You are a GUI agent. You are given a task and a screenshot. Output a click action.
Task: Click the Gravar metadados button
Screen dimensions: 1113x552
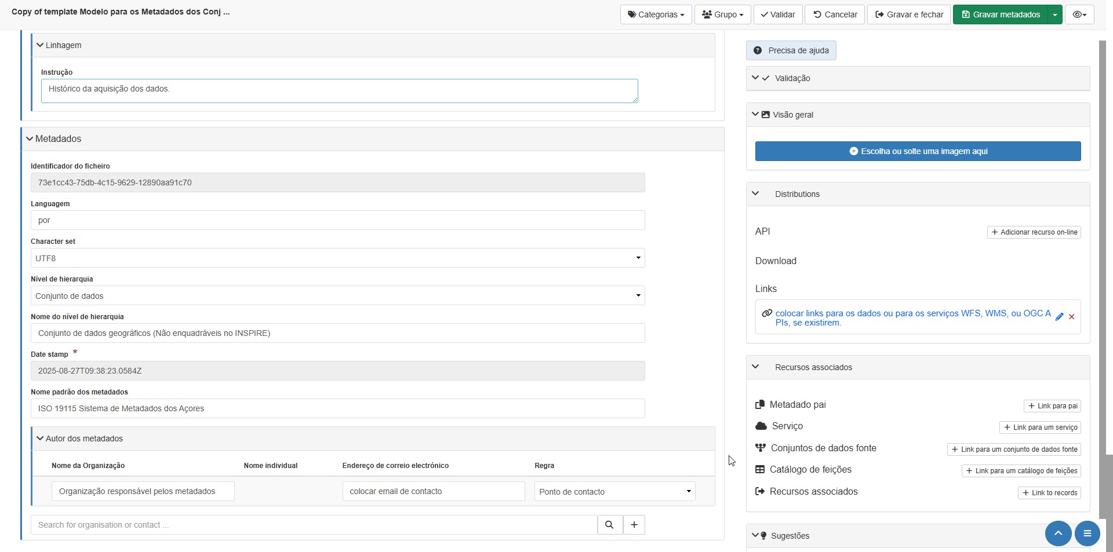[x=1000, y=14]
